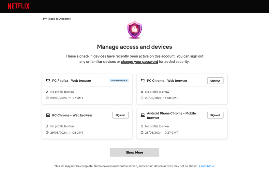Click the back arrow icon

pos(45,19)
